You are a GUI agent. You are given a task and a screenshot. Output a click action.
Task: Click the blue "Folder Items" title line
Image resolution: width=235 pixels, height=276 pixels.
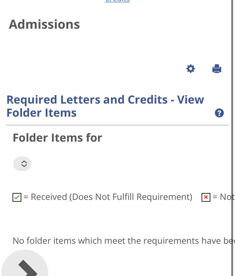(x=42, y=113)
